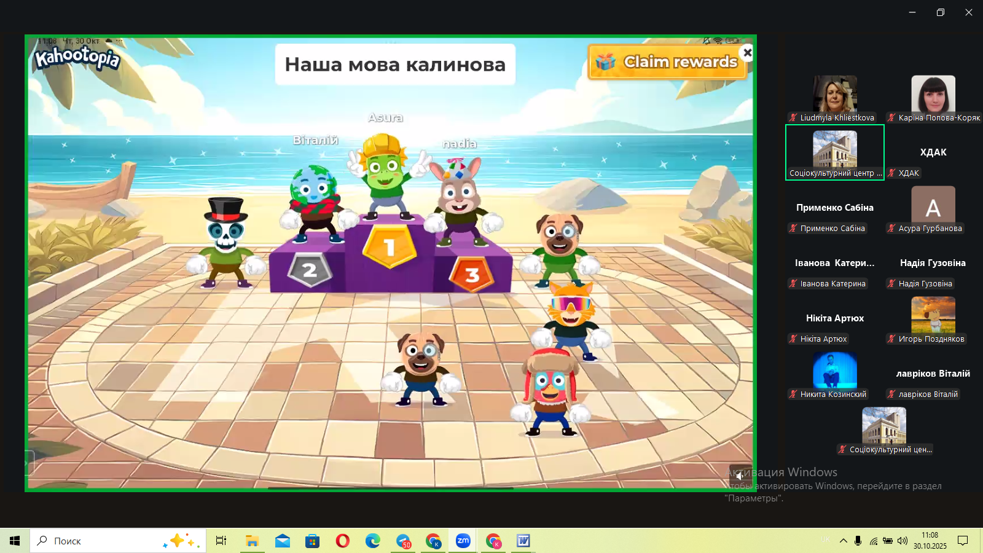The height and width of the screenshot is (553, 983).
Task: Click the Никита Козинский participant thumbnail
Action: (834, 371)
